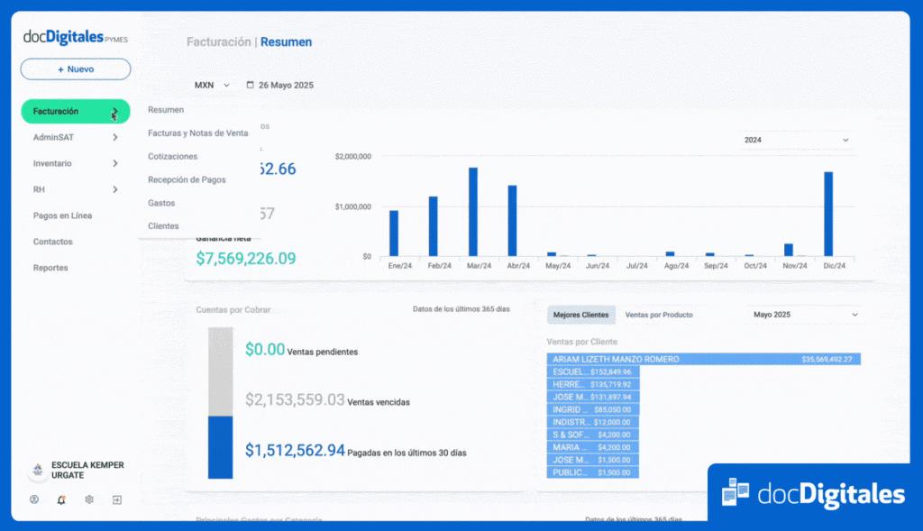Click the ESCUELA KEMPER URGATE company name
Viewport: 923px width, 531px height.
pos(87,471)
